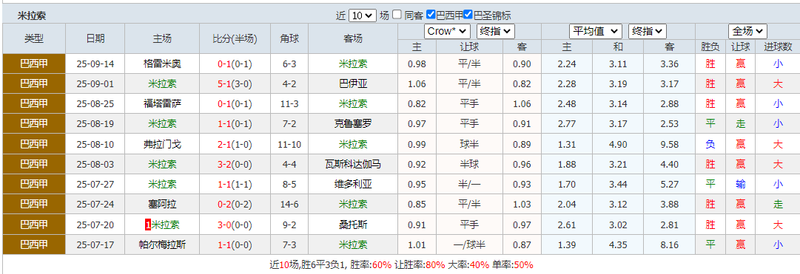Click the 进球数 column header
Screen dimensions: 800x274
point(778,47)
